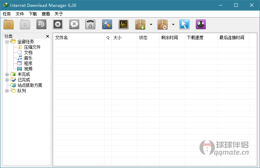The width and height of the screenshot is (260, 168).
Task: Click the purple face toolbar icon
Action: click(201, 25)
